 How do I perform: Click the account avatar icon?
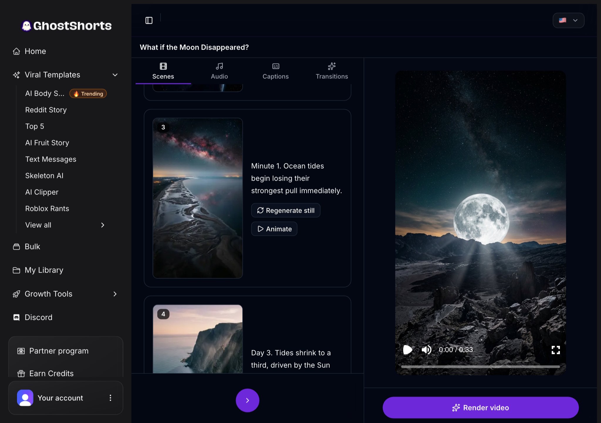(25, 398)
